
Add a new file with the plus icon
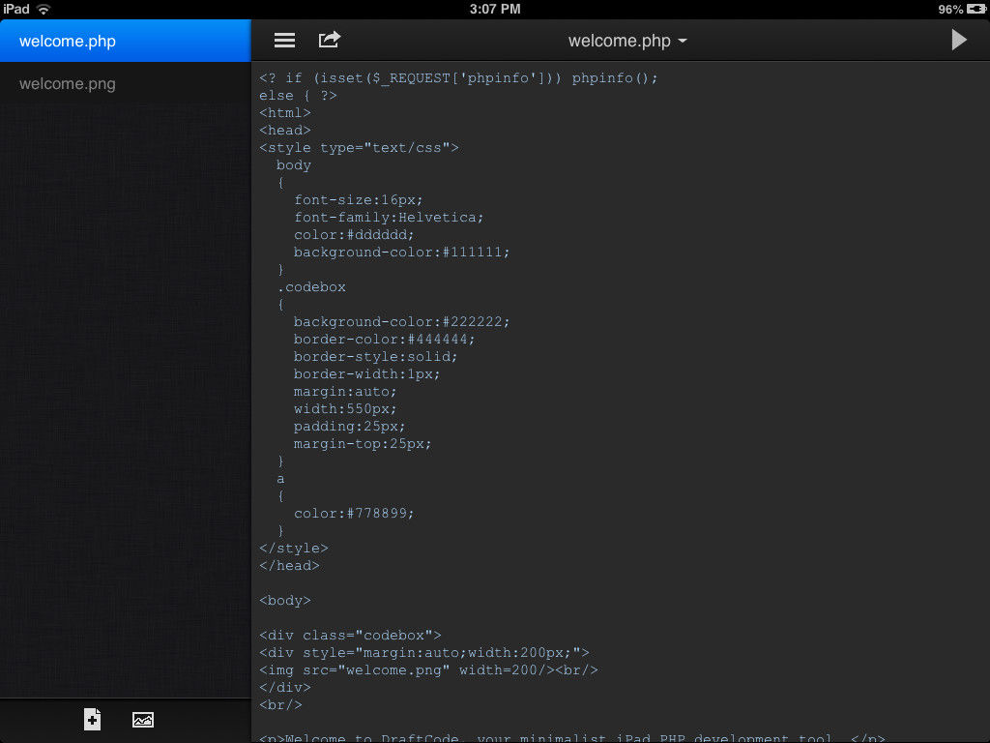coord(92,719)
